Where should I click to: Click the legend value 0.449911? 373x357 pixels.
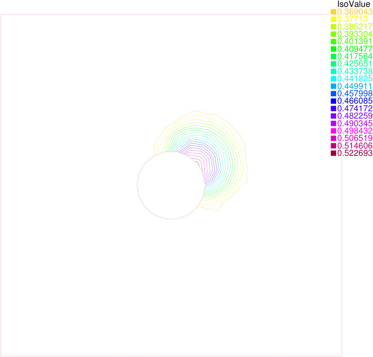tap(355, 86)
